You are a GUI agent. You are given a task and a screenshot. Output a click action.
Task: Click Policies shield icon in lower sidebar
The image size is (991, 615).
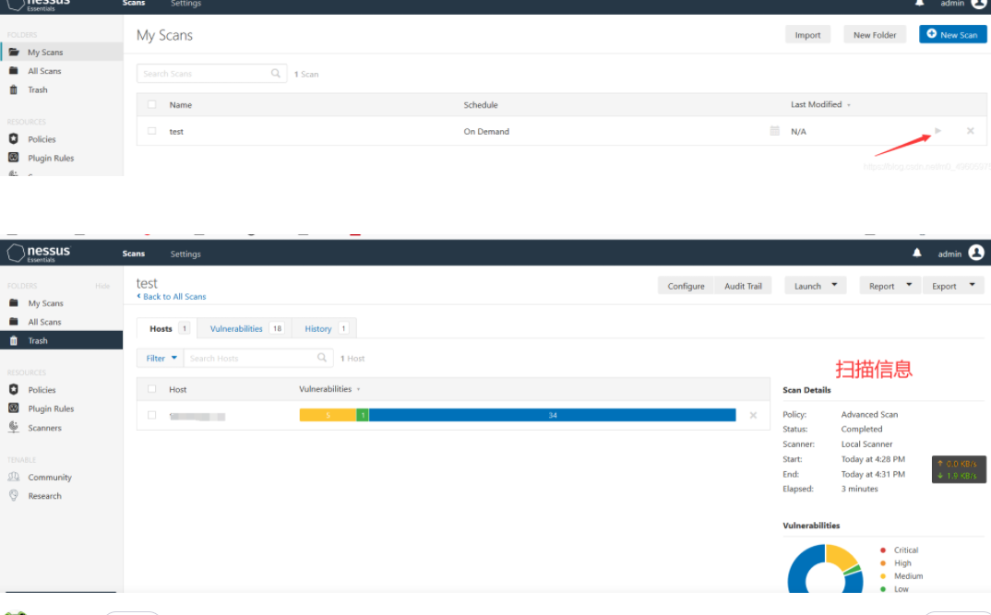pos(14,390)
